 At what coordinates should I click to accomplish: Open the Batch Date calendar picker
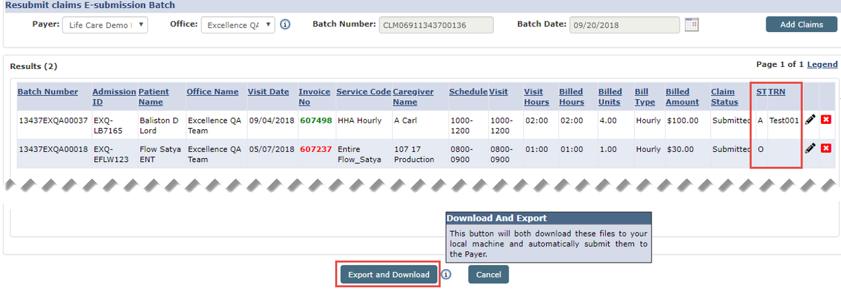pyautogui.click(x=691, y=25)
